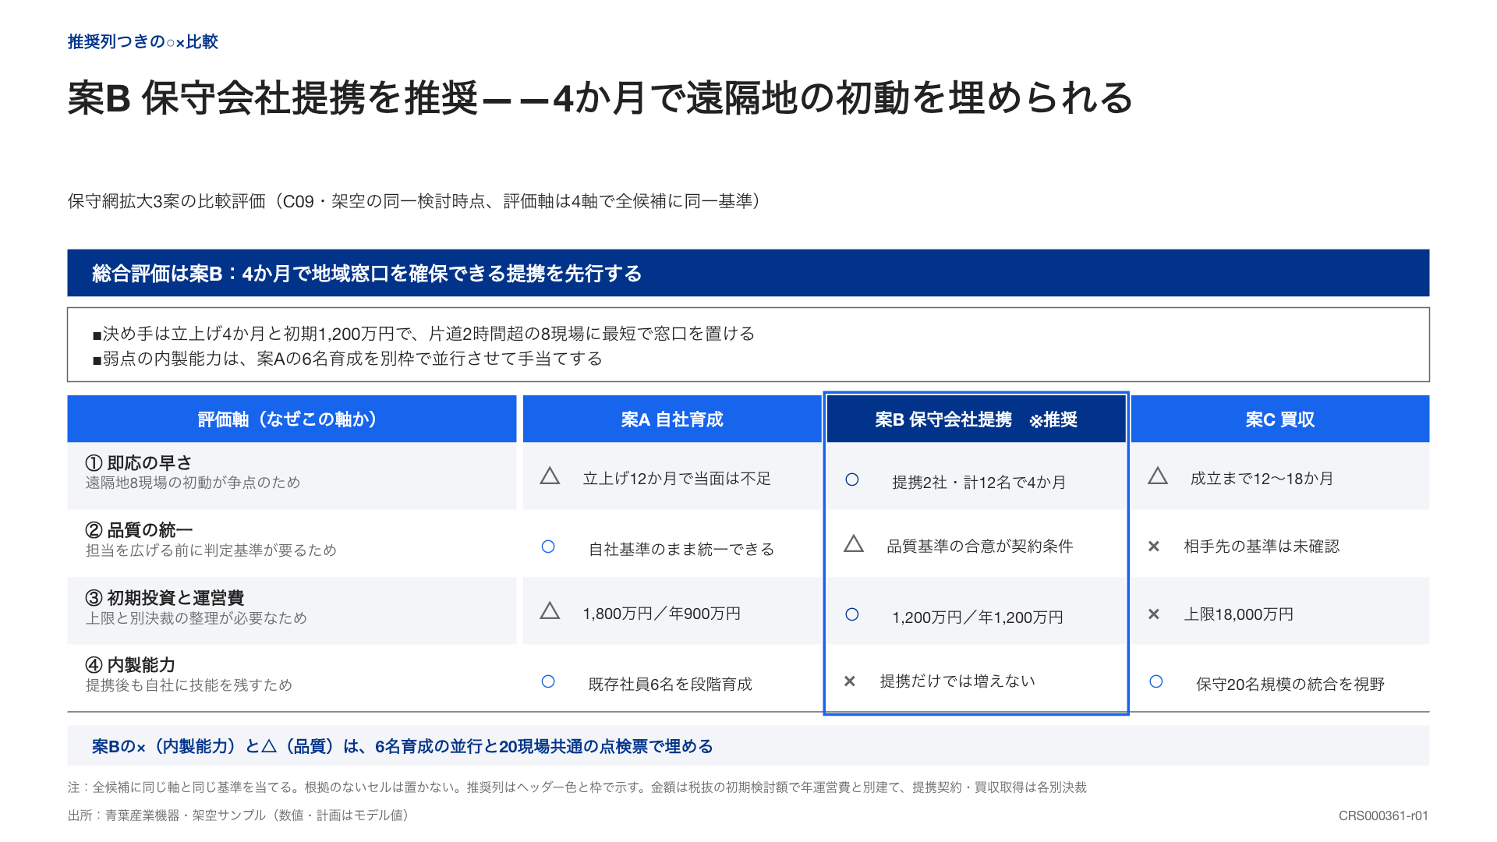This screenshot has height=842, width=1497.
Task: Click the text 成立まで12〜18か月
Action: [x=1262, y=479]
